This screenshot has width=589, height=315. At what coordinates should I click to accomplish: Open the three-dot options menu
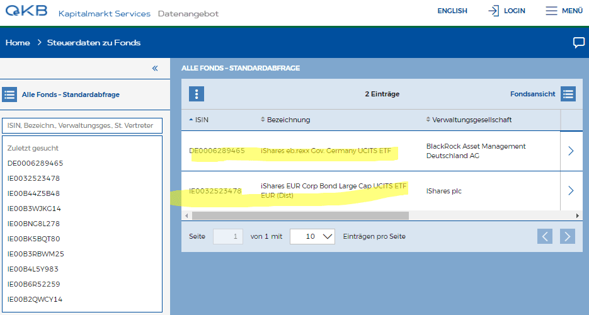point(197,94)
